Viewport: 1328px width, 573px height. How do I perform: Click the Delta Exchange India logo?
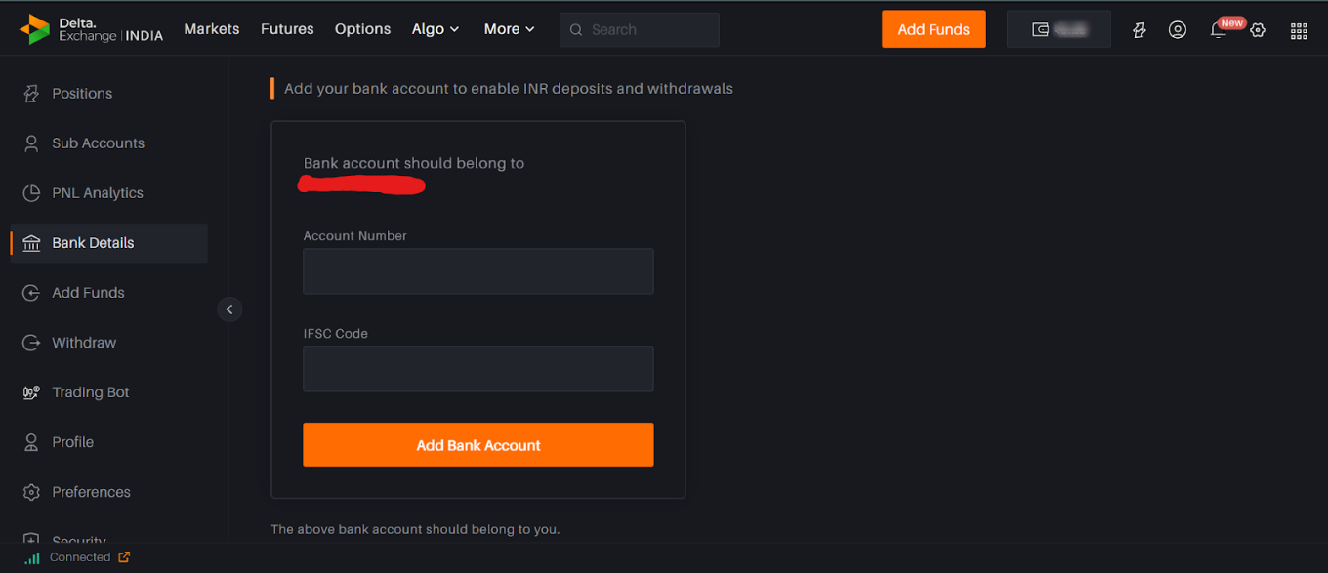coord(91,29)
